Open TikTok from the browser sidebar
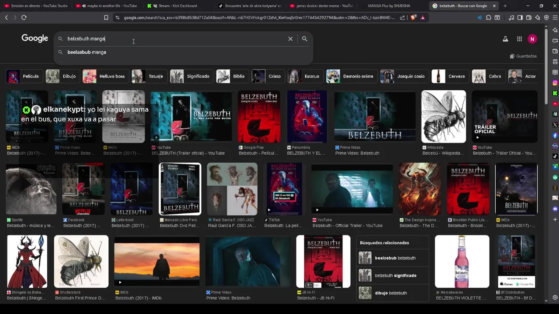 pyautogui.click(x=555, y=156)
